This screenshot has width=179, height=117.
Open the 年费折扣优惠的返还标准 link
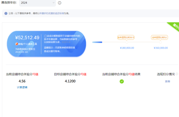pos(52,13)
